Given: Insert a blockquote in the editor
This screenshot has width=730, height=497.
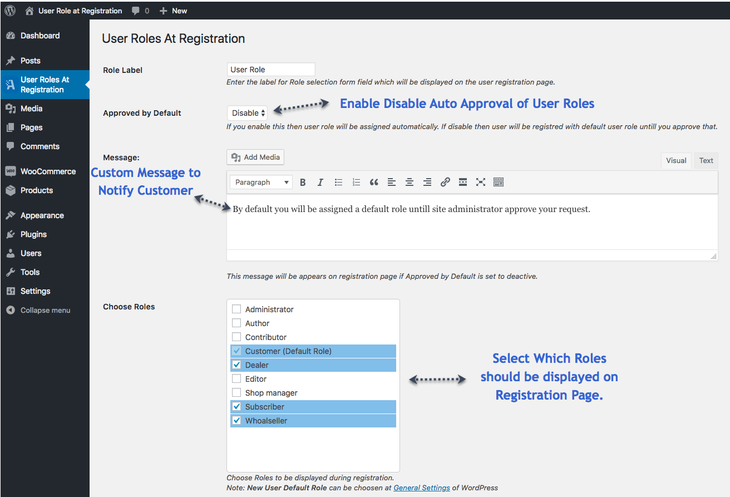Looking at the screenshot, I should (374, 182).
